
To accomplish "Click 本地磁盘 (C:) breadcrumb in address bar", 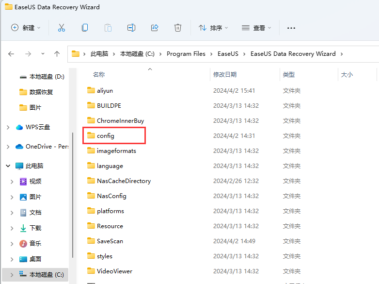I will click(137, 54).
